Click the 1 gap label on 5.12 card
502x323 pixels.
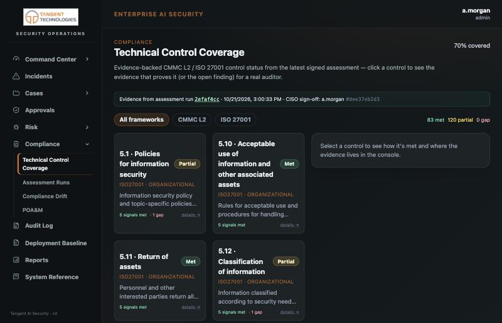click(257, 312)
